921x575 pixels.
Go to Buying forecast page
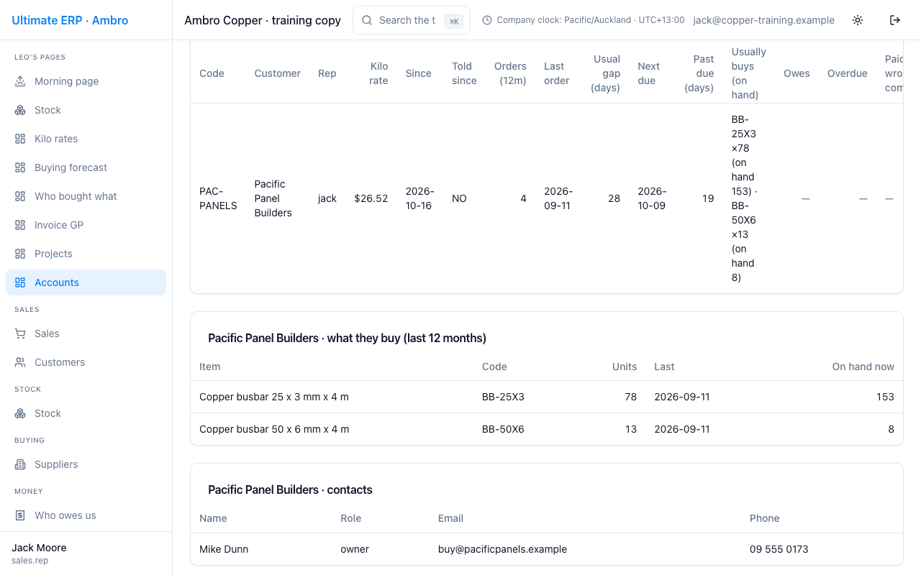[x=86, y=167]
